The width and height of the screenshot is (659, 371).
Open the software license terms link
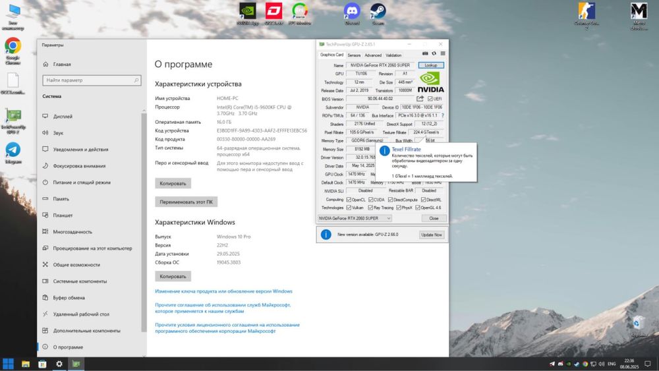[227, 328]
